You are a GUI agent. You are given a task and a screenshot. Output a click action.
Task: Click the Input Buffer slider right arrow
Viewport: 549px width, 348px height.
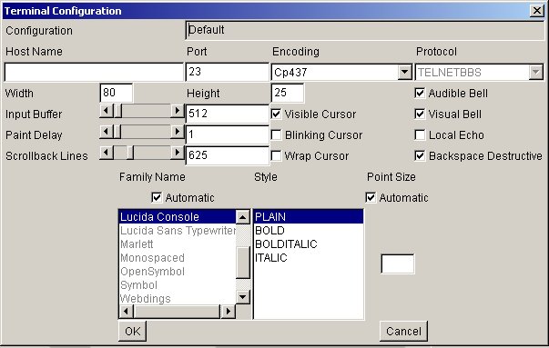click(x=178, y=111)
